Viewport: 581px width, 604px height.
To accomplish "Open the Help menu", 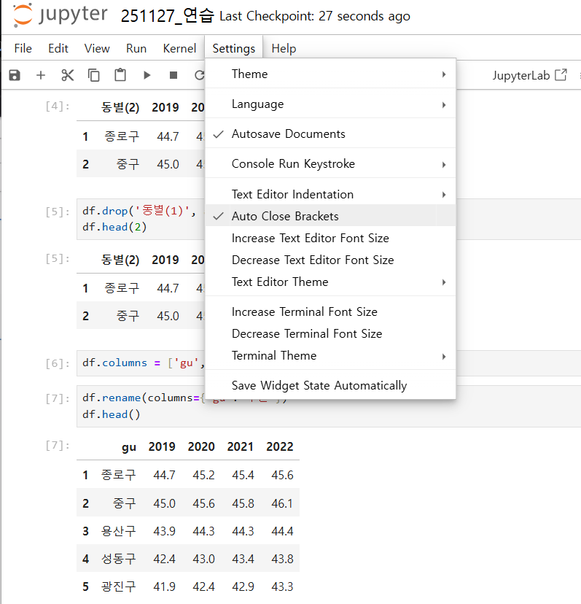I will click(x=284, y=49).
